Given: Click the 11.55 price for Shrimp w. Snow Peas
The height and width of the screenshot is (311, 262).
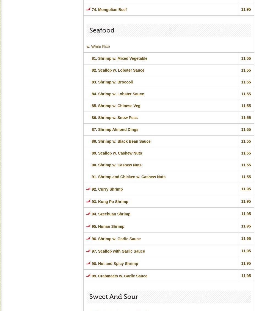Looking at the screenshot, I should click(x=246, y=118).
